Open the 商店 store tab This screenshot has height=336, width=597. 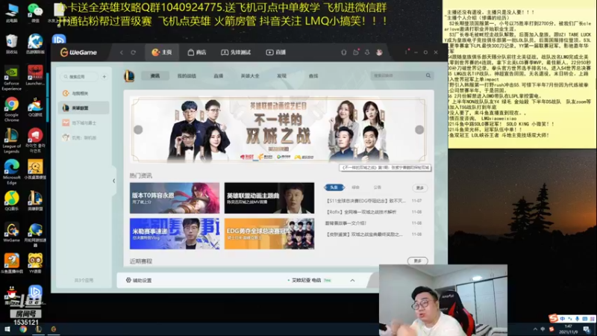pos(197,52)
